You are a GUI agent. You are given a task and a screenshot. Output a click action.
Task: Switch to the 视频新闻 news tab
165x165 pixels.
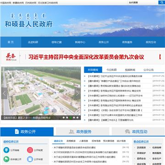(130, 70)
